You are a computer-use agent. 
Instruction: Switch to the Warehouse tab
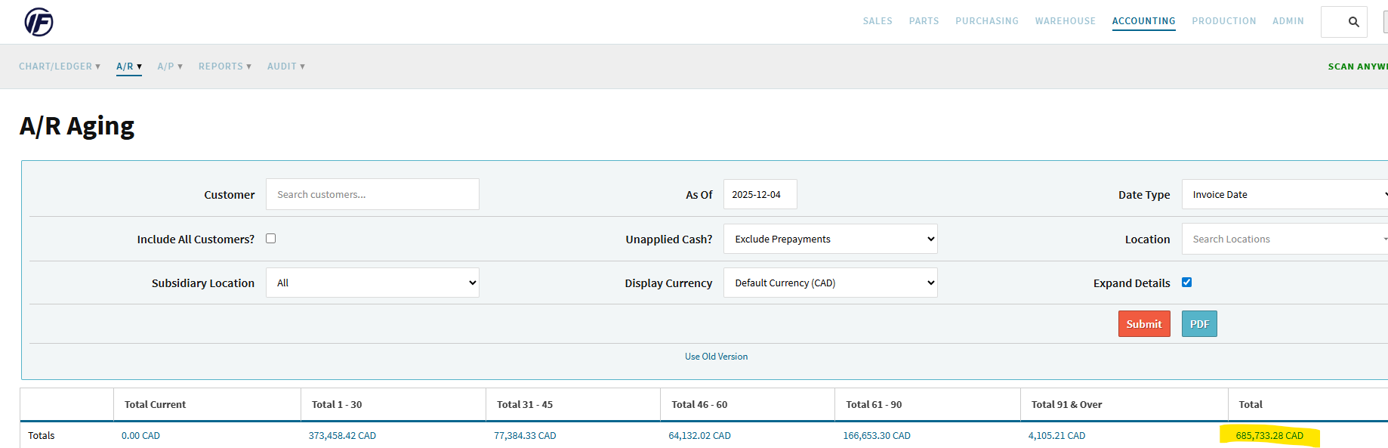[x=1065, y=21]
